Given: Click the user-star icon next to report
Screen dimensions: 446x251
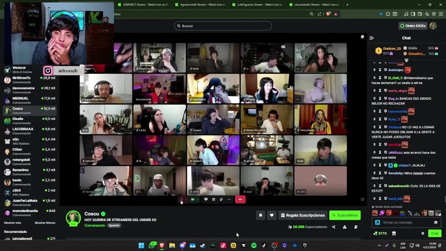Looking at the screenshot, I should [x=356, y=227].
